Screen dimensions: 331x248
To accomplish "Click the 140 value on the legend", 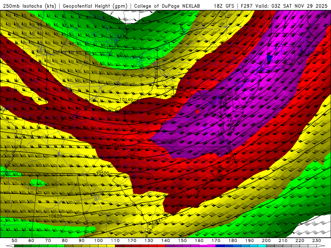I will [x=165, y=241].
